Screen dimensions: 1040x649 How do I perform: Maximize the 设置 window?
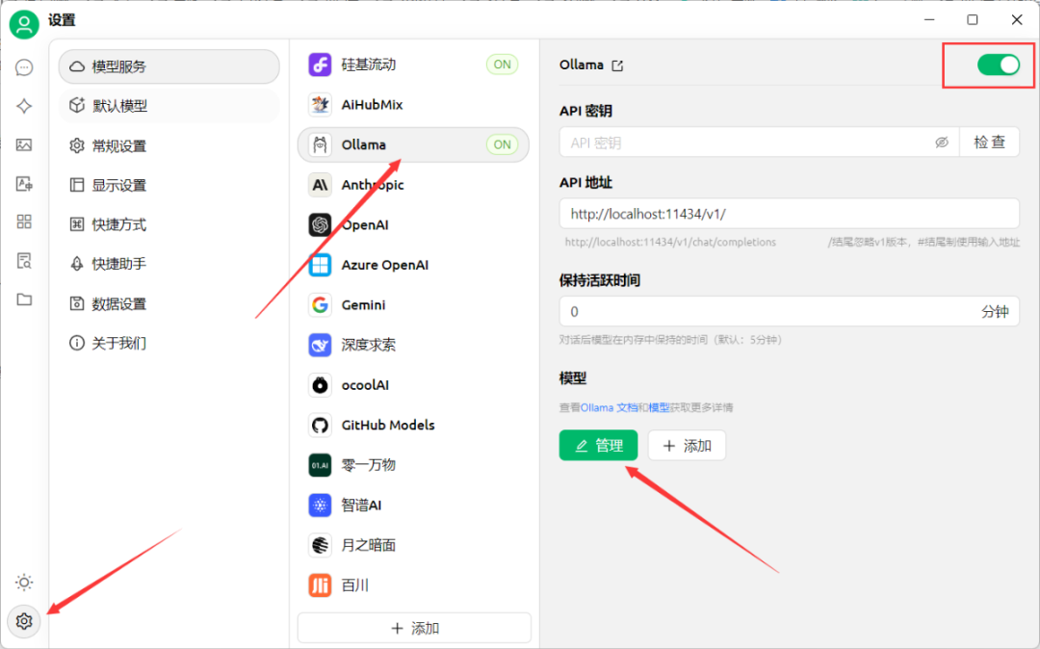(x=973, y=20)
